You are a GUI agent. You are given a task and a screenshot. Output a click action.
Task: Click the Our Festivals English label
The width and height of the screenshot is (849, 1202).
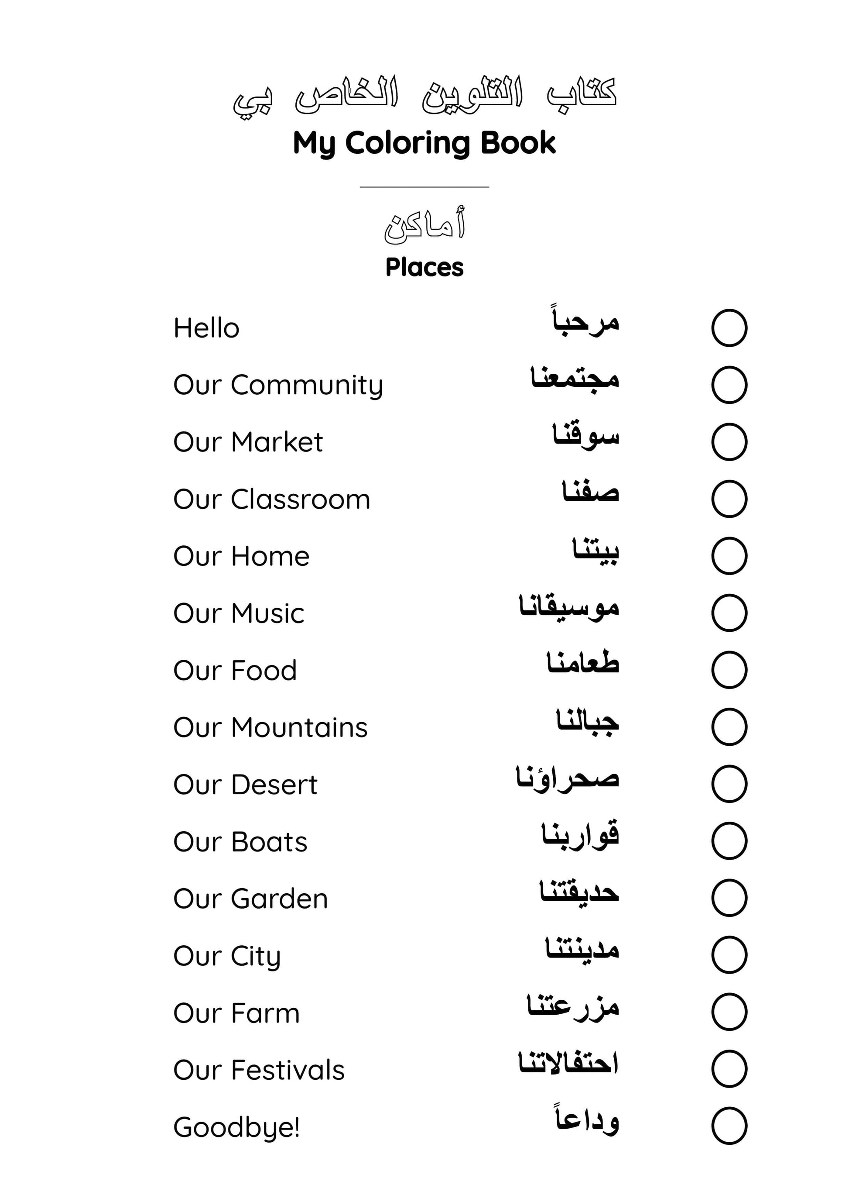click(x=259, y=1070)
